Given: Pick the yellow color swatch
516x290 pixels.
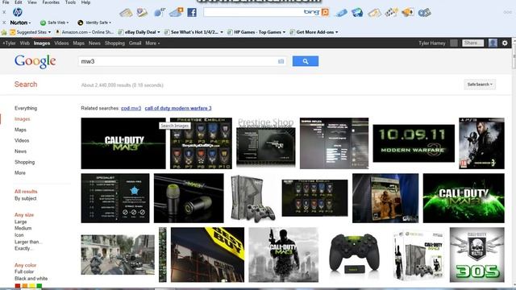Looking at the screenshot, I should pyautogui.click(x=32, y=286).
